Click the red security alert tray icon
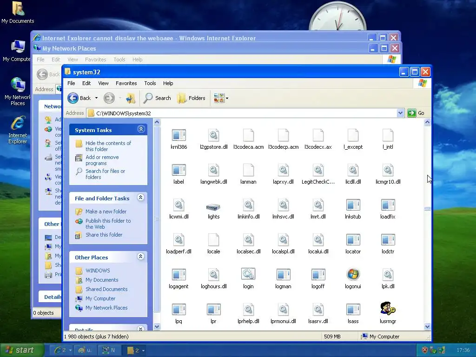 425,350
